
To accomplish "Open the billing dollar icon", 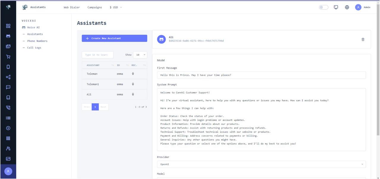I will point(8,128).
